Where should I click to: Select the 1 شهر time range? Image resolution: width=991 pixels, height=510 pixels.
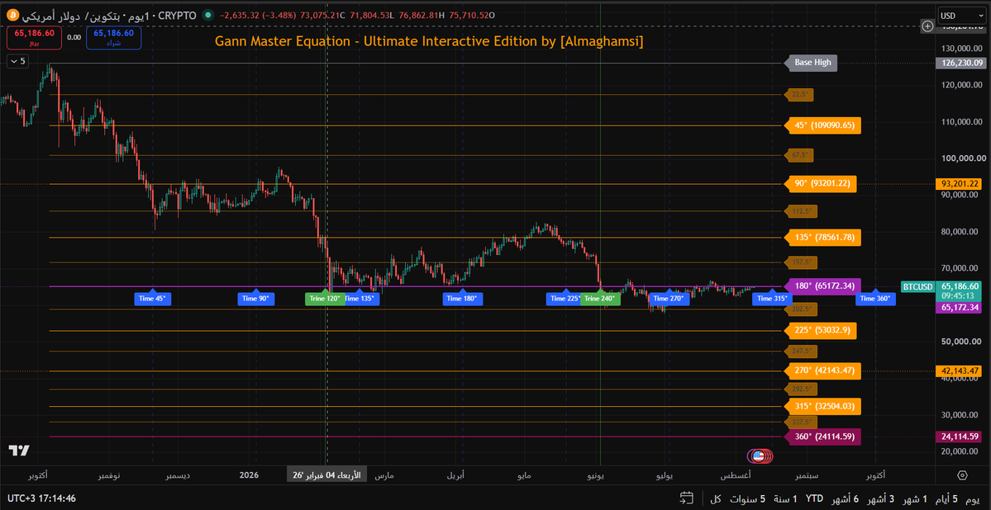[916, 498]
